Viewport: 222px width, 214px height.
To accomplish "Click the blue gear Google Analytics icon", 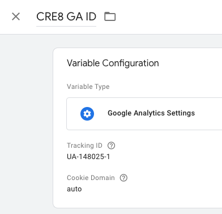I will [x=87, y=114].
